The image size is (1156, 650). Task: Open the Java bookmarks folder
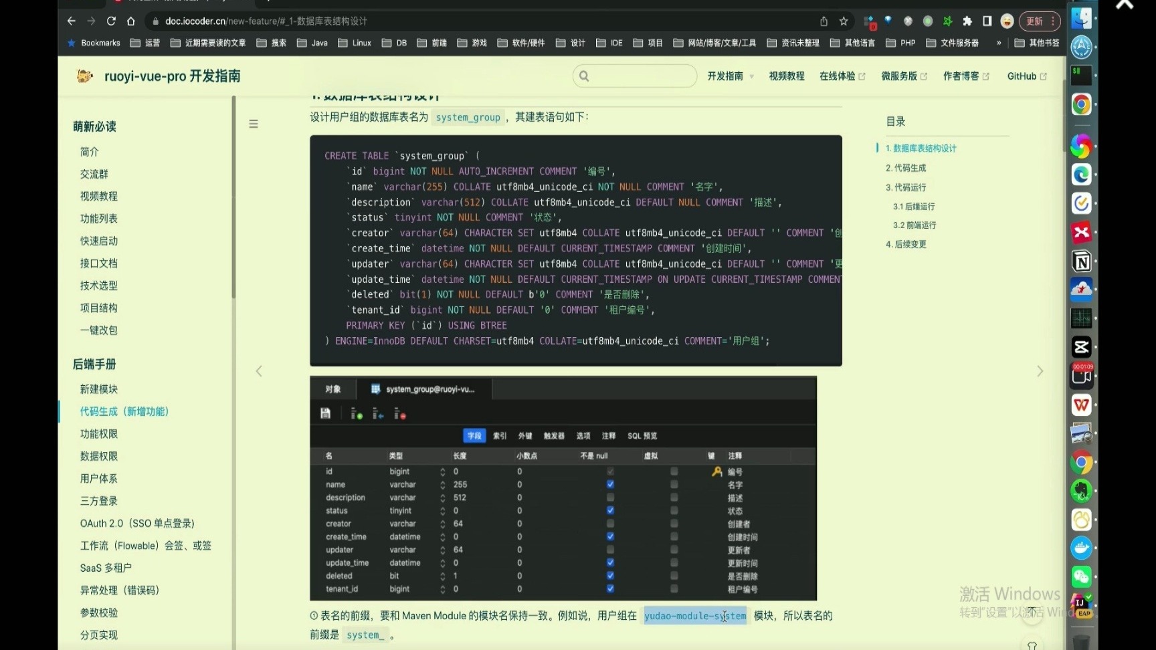(x=312, y=43)
